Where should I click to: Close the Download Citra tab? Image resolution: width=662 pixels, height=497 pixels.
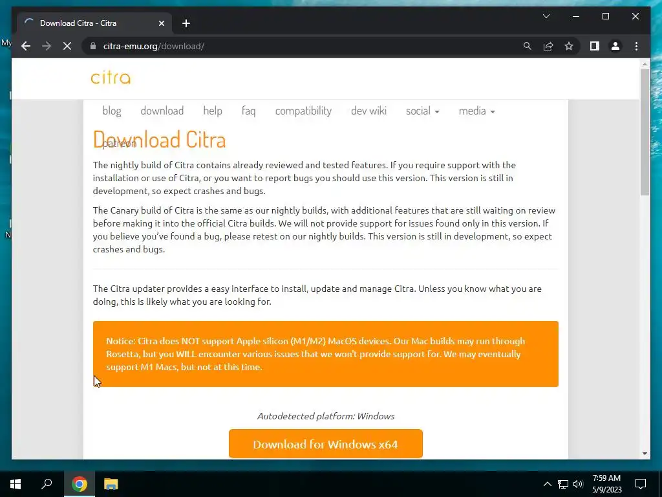pyautogui.click(x=161, y=23)
